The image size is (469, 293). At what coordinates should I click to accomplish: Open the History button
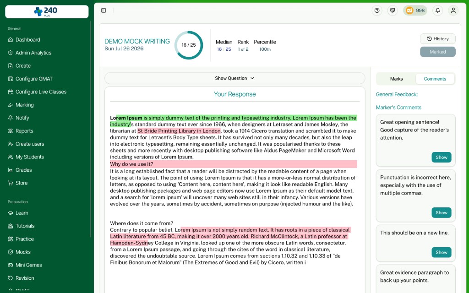(437, 38)
